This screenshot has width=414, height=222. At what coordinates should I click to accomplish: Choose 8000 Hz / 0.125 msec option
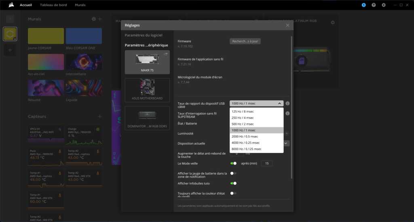pos(256,149)
